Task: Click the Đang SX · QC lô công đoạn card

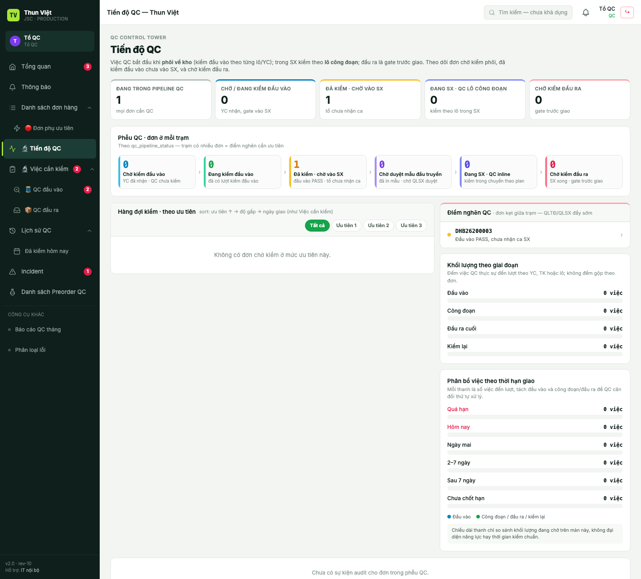Action: pyautogui.click(x=475, y=100)
